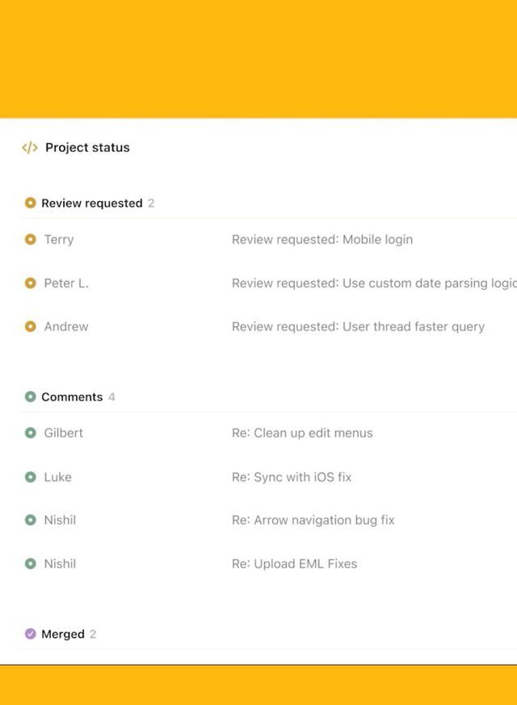Open the User thread faster query item

pos(358,327)
